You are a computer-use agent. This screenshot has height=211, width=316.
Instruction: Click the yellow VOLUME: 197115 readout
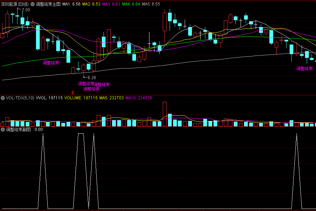pyautogui.click(x=81, y=98)
